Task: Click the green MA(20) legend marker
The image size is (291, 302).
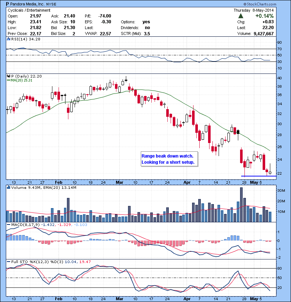Action: click(8, 80)
